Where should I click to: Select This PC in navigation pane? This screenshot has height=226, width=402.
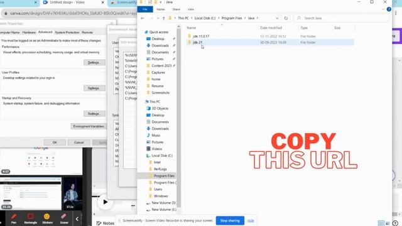[155, 102]
